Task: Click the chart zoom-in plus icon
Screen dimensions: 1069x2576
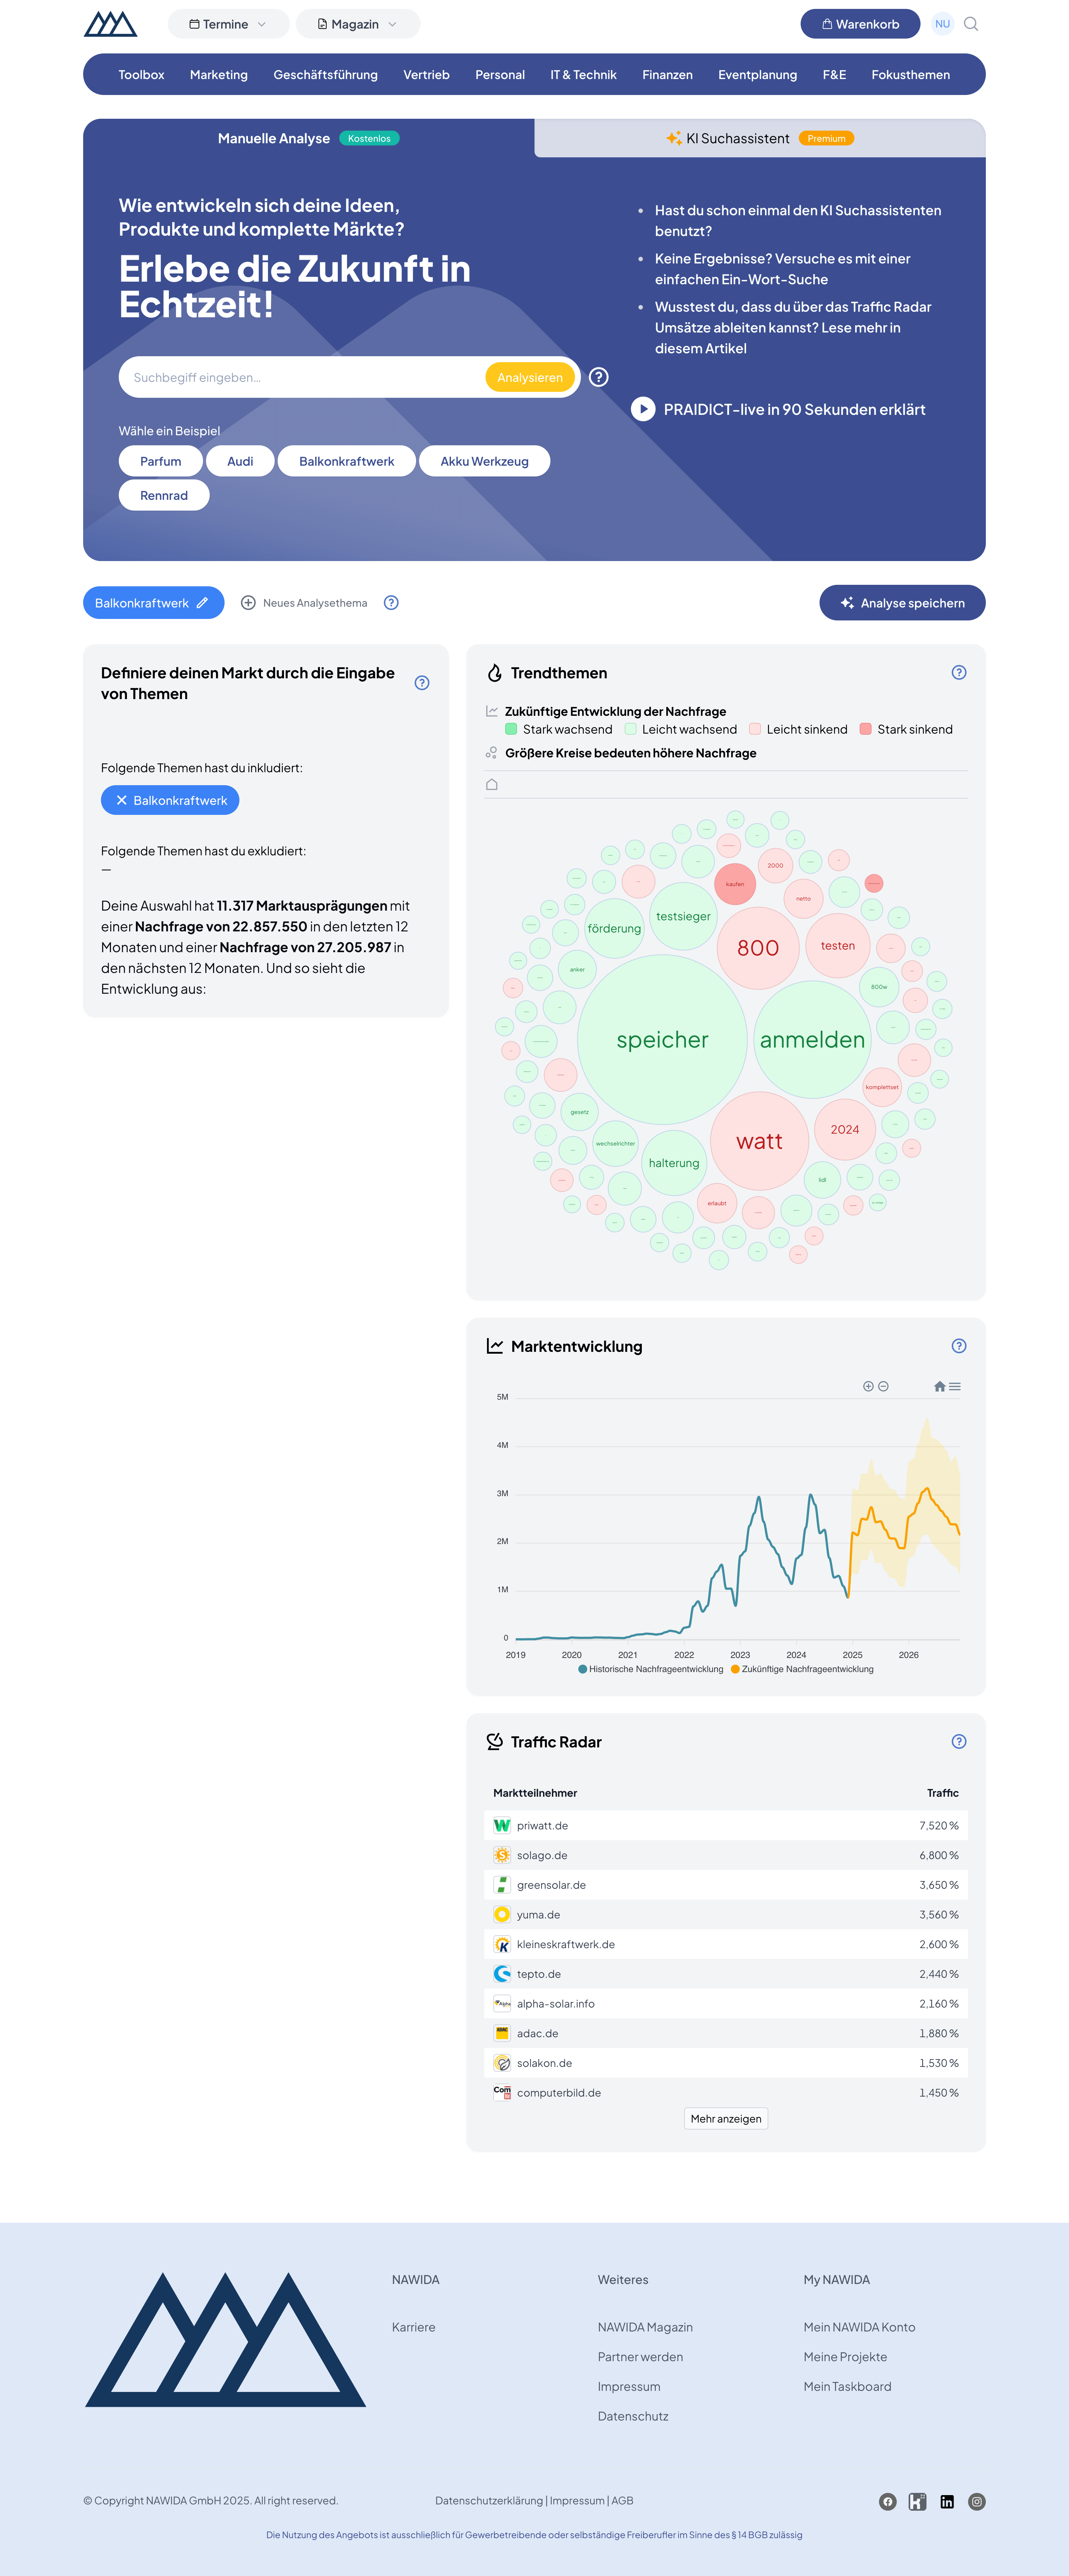Action: [x=868, y=1386]
